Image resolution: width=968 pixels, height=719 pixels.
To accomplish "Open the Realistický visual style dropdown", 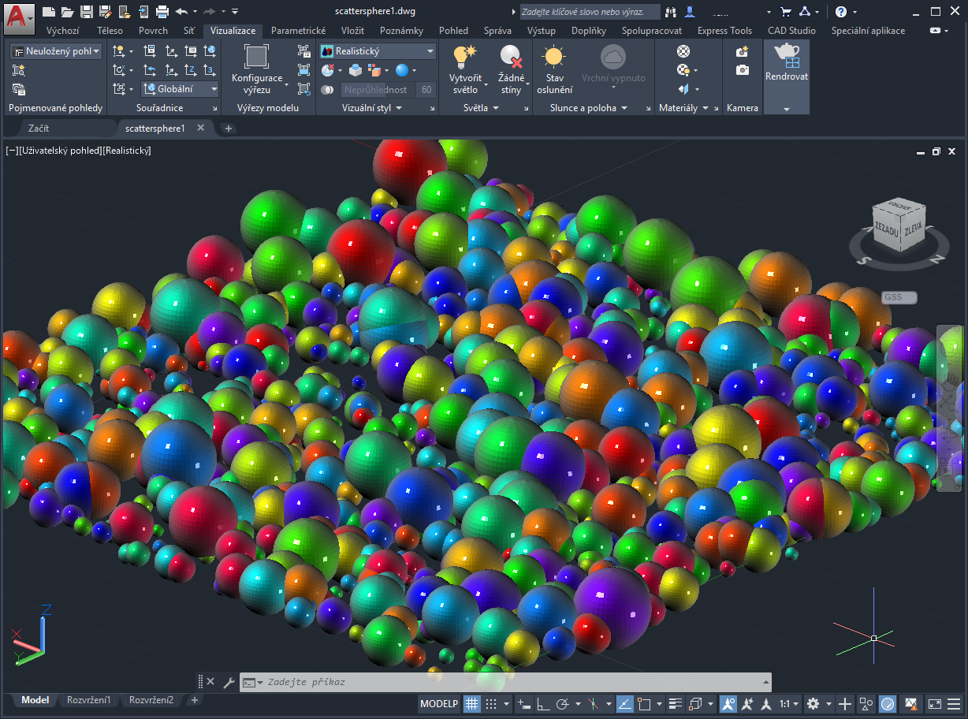I will pyautogui.click(x=378, y=51).
